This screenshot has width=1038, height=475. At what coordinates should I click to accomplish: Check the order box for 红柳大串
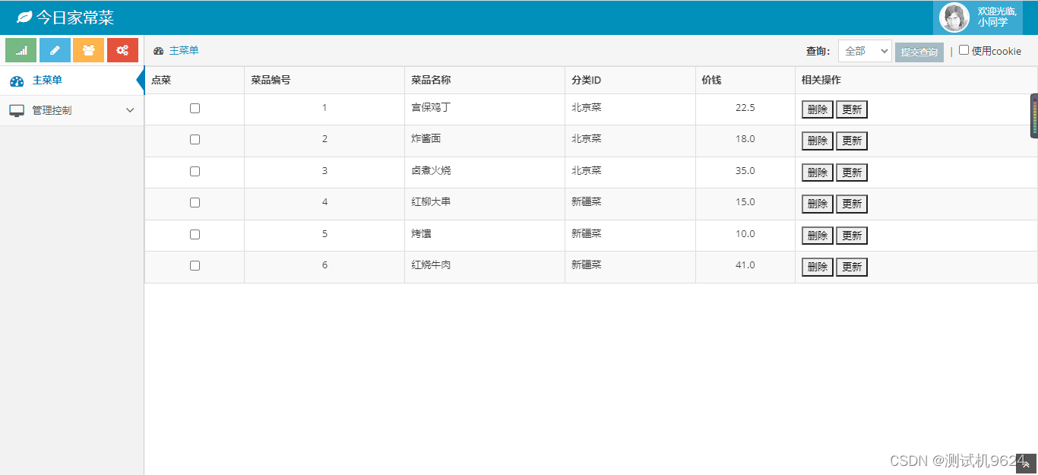(195, 203)
